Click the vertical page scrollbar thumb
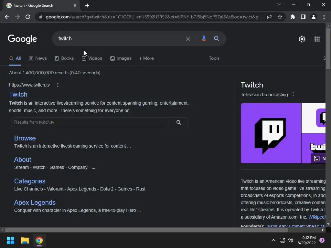Image resolution: width=331 pixels, height=248 pixels. click(328, 48)
